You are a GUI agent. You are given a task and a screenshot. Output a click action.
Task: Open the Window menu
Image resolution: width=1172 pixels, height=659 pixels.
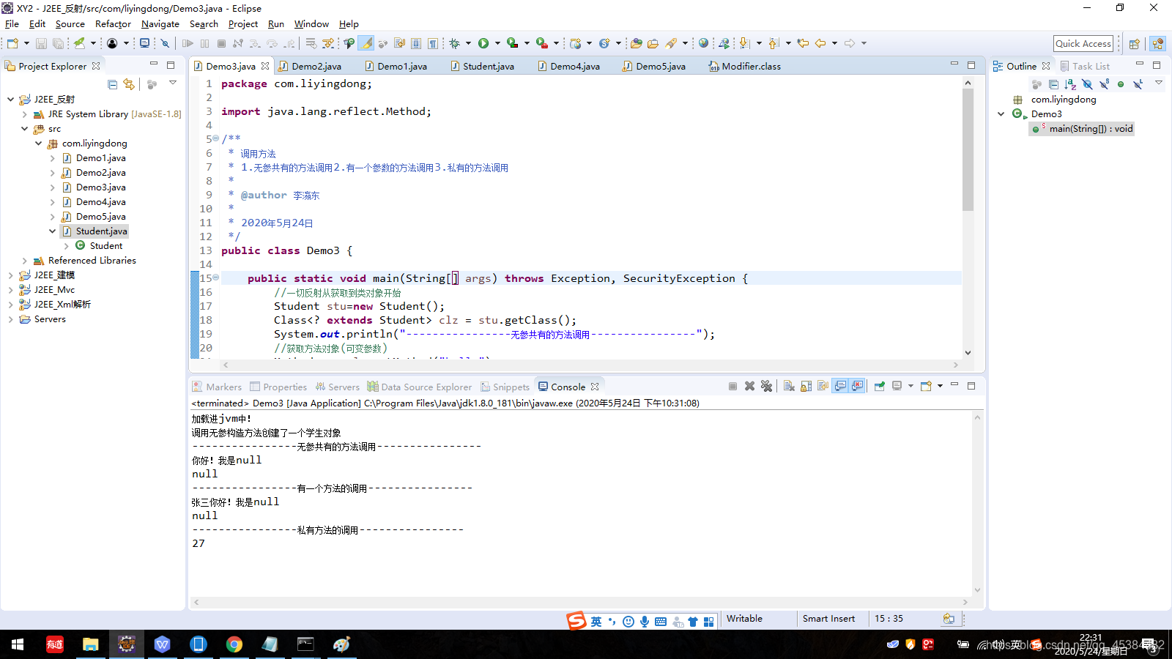click(311, 23)
